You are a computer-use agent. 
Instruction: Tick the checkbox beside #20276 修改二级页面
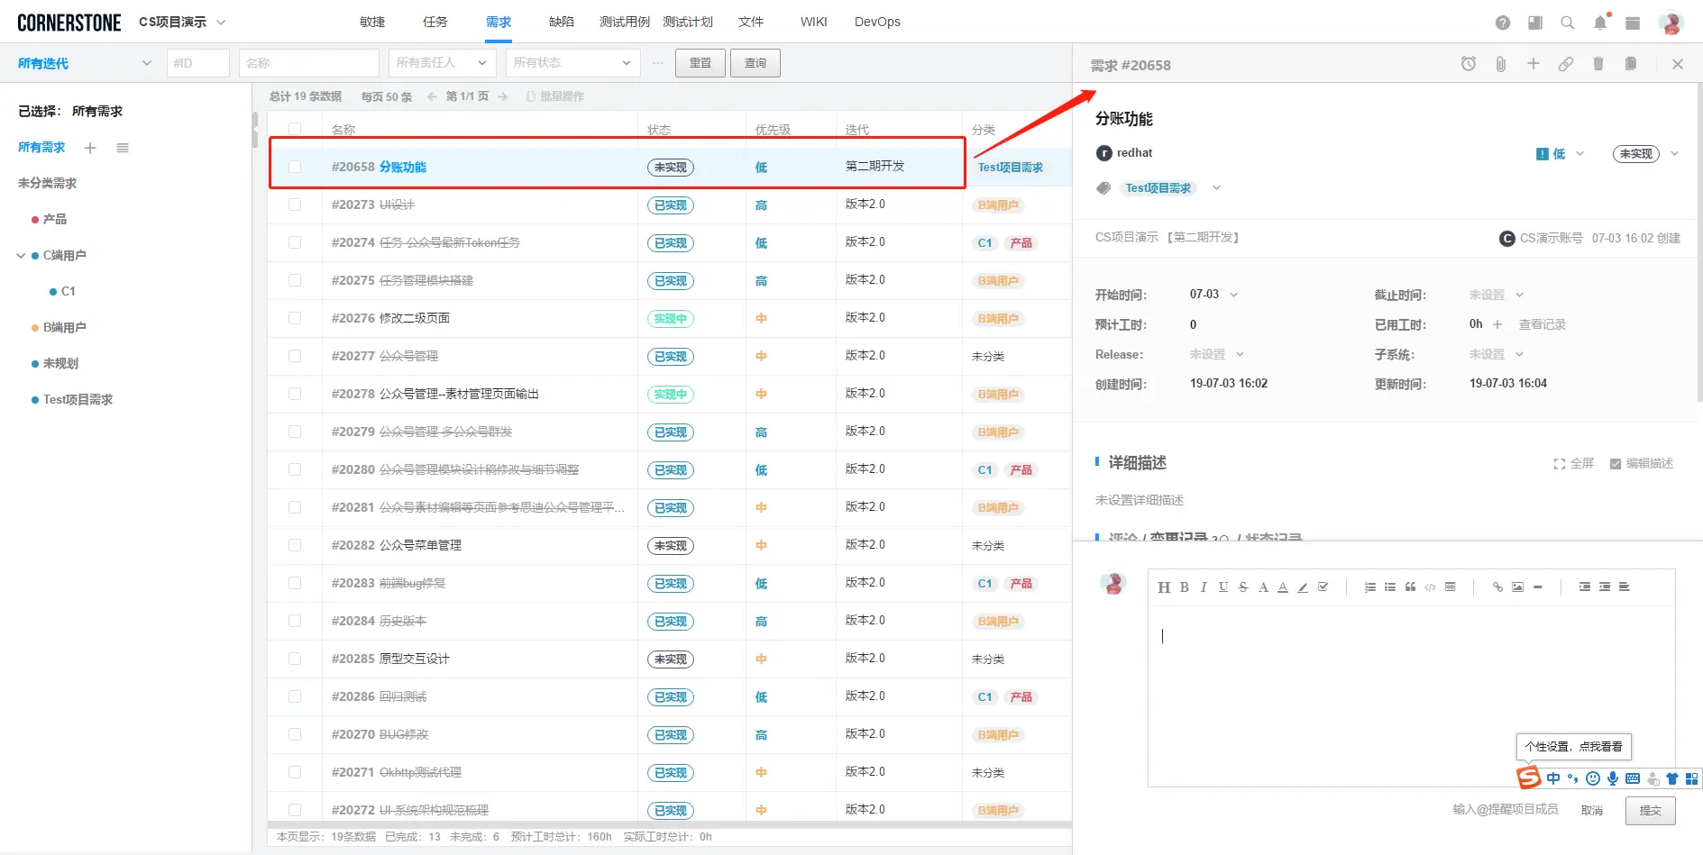tap(295, 318)
